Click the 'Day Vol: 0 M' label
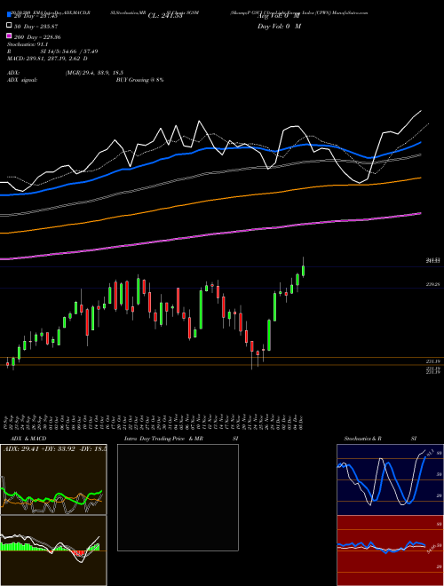 pyautogui.click(x=279, y=26)
